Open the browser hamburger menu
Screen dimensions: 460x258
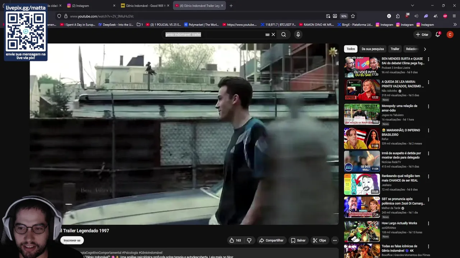click(x=454, y=16)
